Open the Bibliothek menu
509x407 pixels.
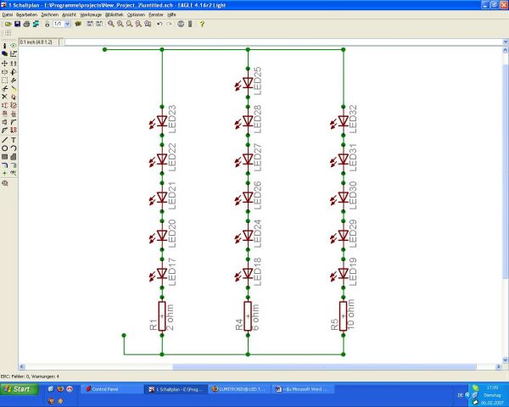[115, 14]
